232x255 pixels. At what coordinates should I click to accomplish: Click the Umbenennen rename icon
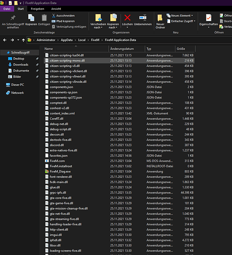tap(143, 18)
